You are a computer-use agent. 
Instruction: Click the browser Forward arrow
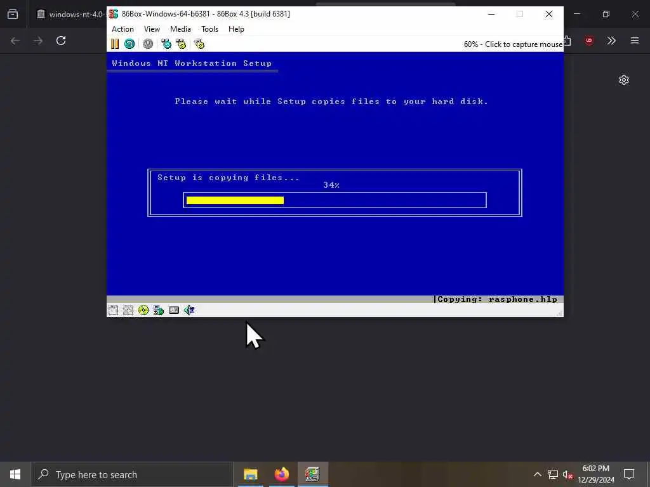pos(37,41)
